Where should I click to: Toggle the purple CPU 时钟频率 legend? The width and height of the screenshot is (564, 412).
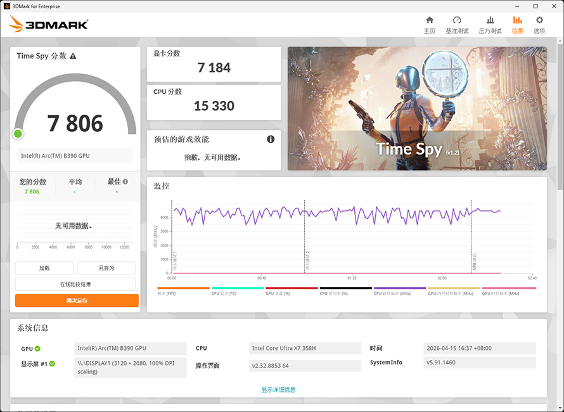coord(400,291)
